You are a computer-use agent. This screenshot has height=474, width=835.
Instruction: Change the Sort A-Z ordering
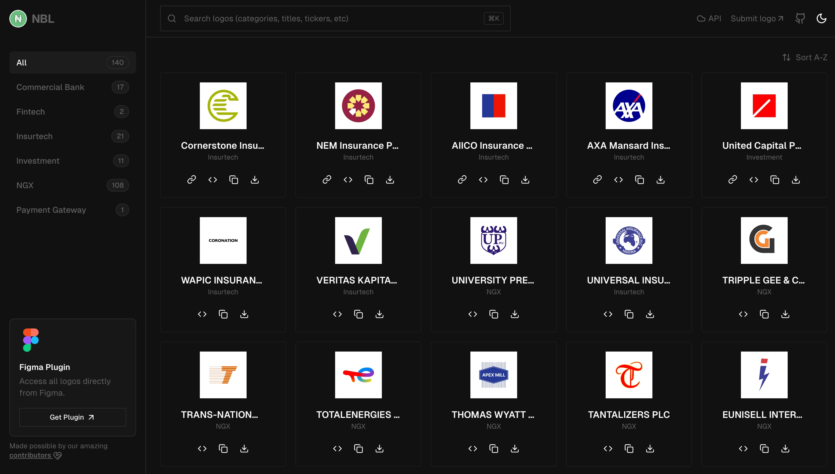point(805,57)
